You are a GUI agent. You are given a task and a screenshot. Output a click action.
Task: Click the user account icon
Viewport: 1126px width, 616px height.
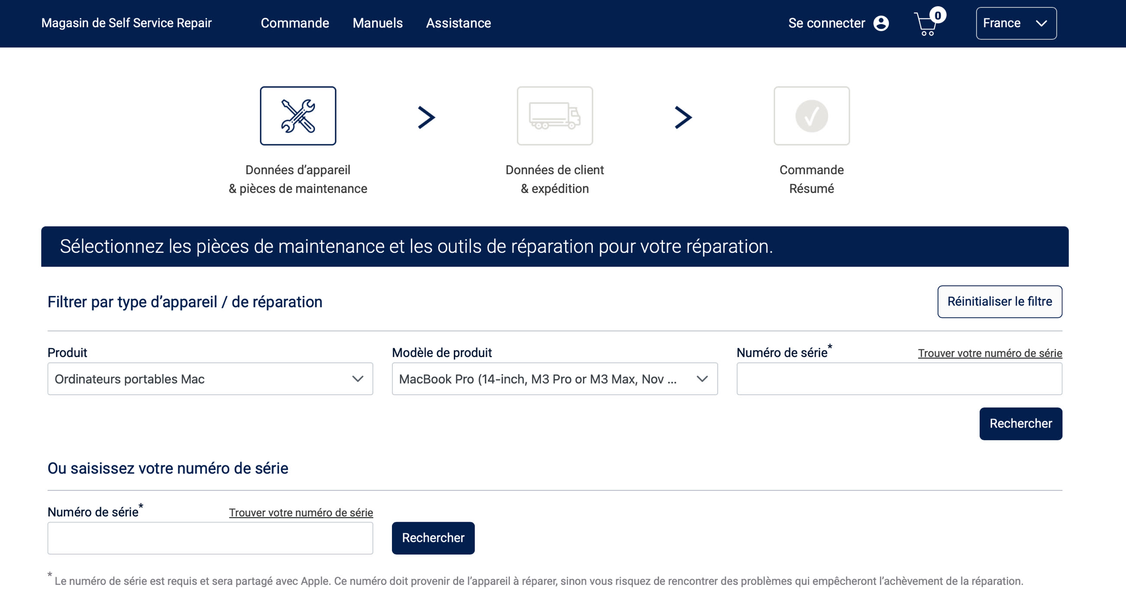(881, 23)
